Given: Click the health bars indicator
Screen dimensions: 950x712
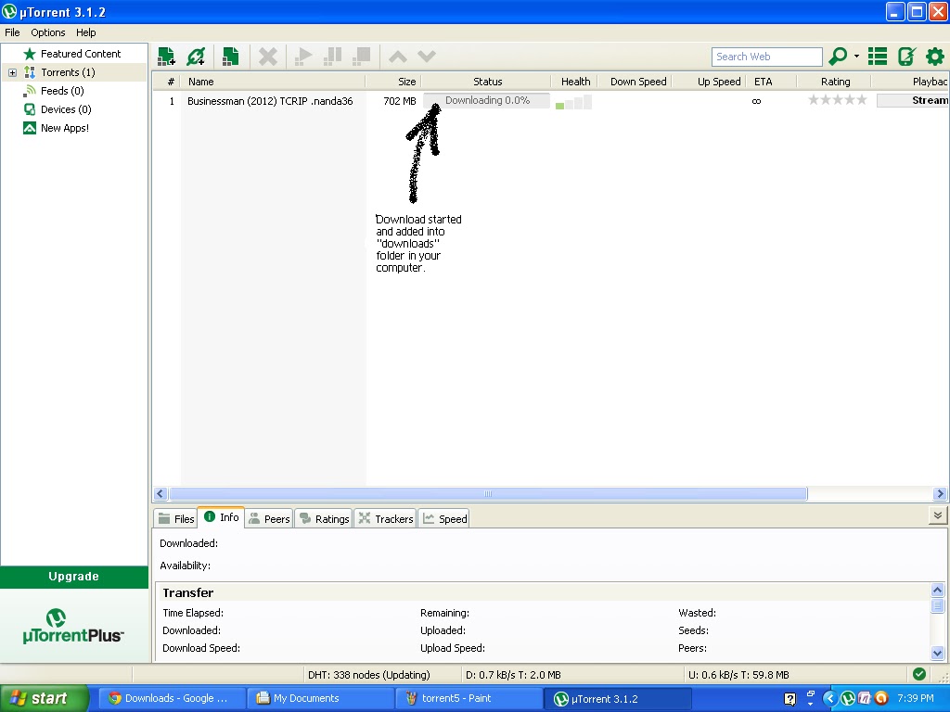Looking at the screenshot, I should tap(573, 102).
